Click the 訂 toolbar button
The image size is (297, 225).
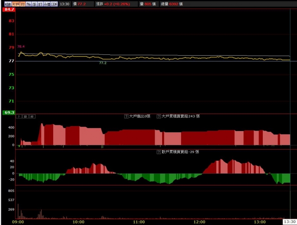coord(40,4)
